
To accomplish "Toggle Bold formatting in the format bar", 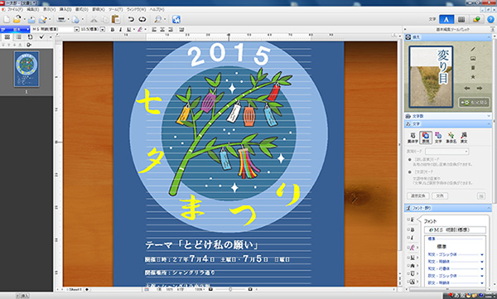I will (112, 30).
